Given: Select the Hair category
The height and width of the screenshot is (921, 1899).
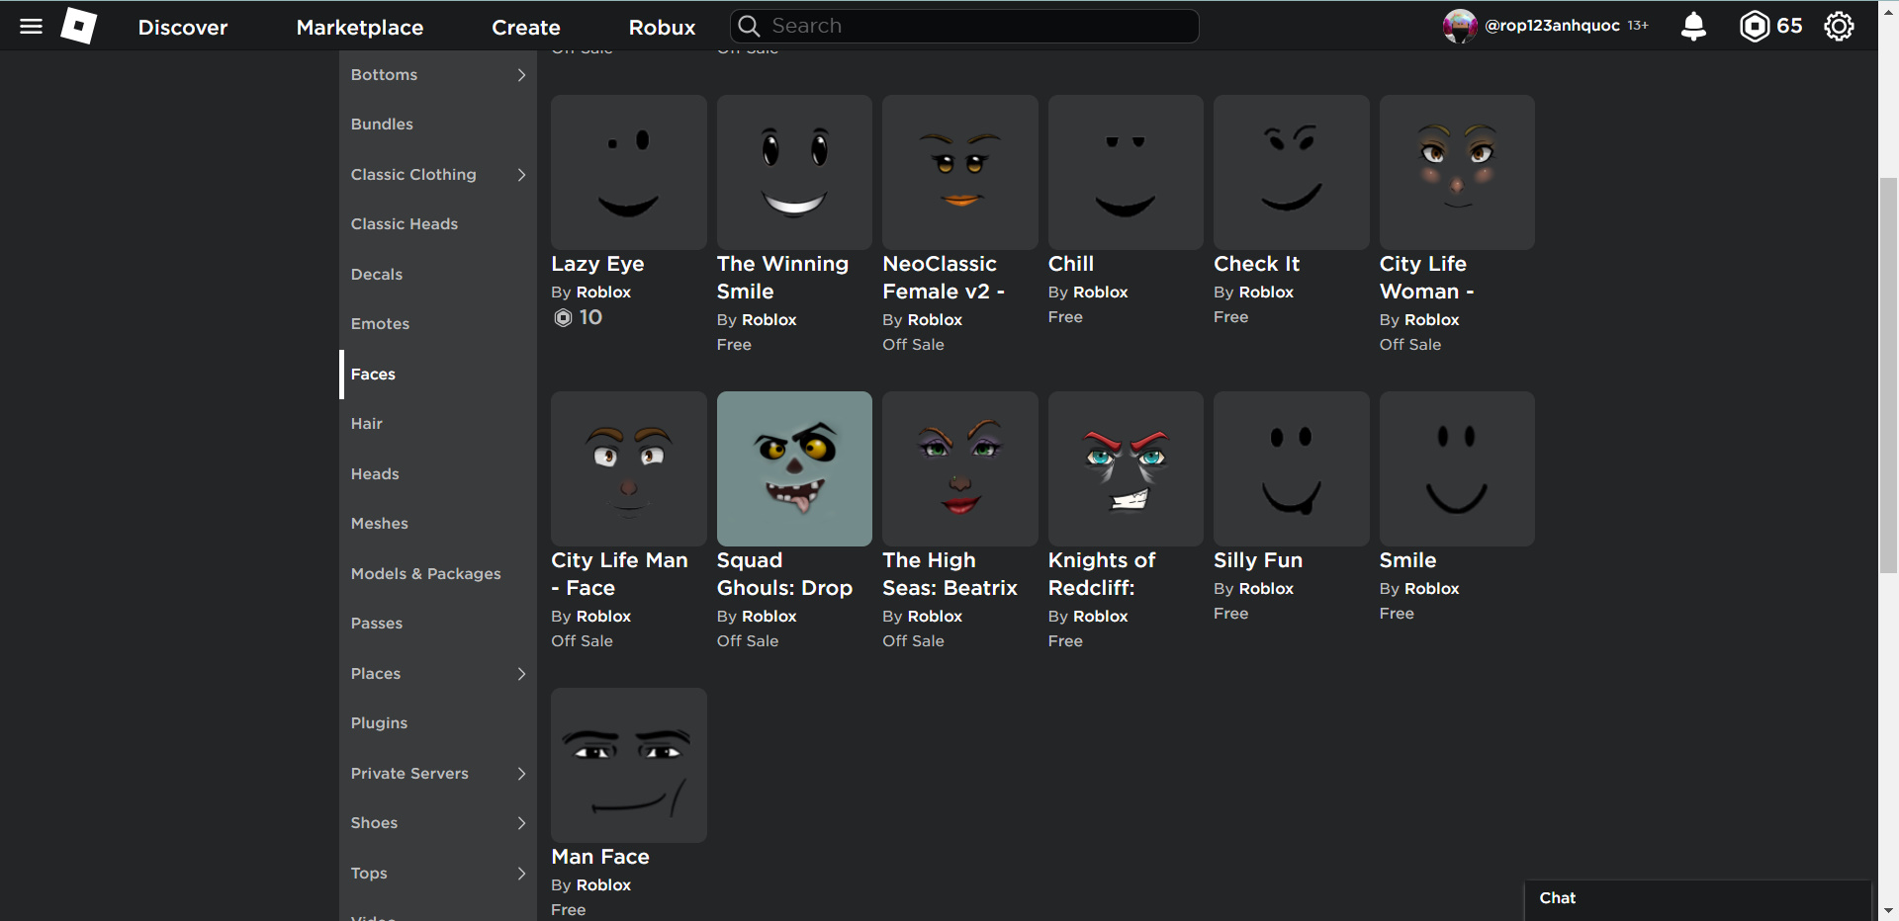Looking at the screenshot, I should pos(438,424).
